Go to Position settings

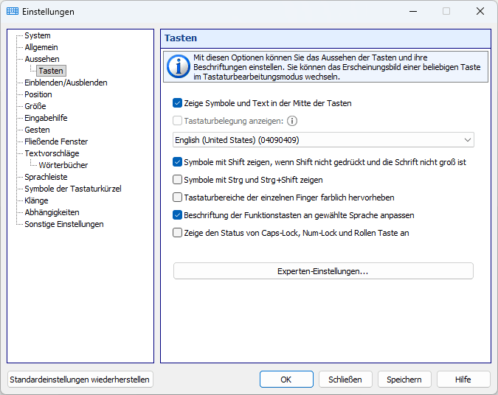[x=38, y=94]
